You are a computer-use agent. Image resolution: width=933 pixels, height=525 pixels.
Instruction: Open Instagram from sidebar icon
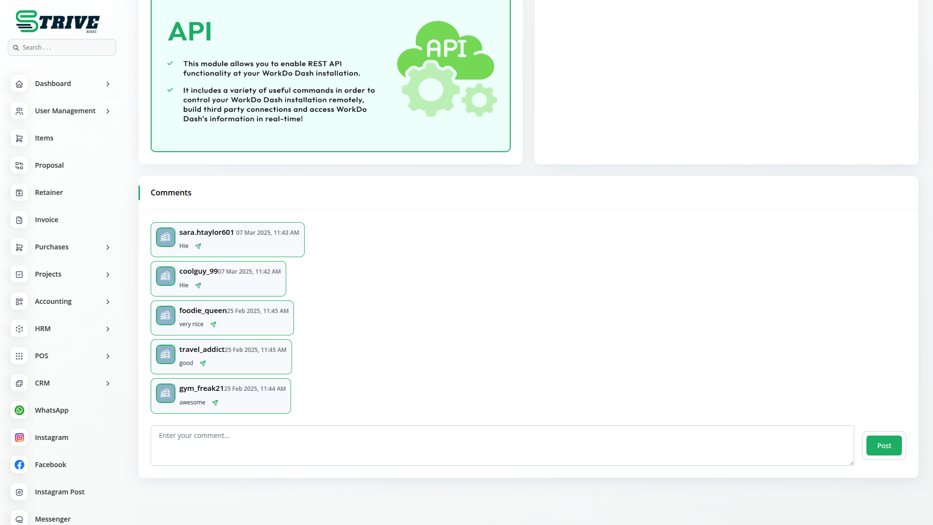(19, 437)
